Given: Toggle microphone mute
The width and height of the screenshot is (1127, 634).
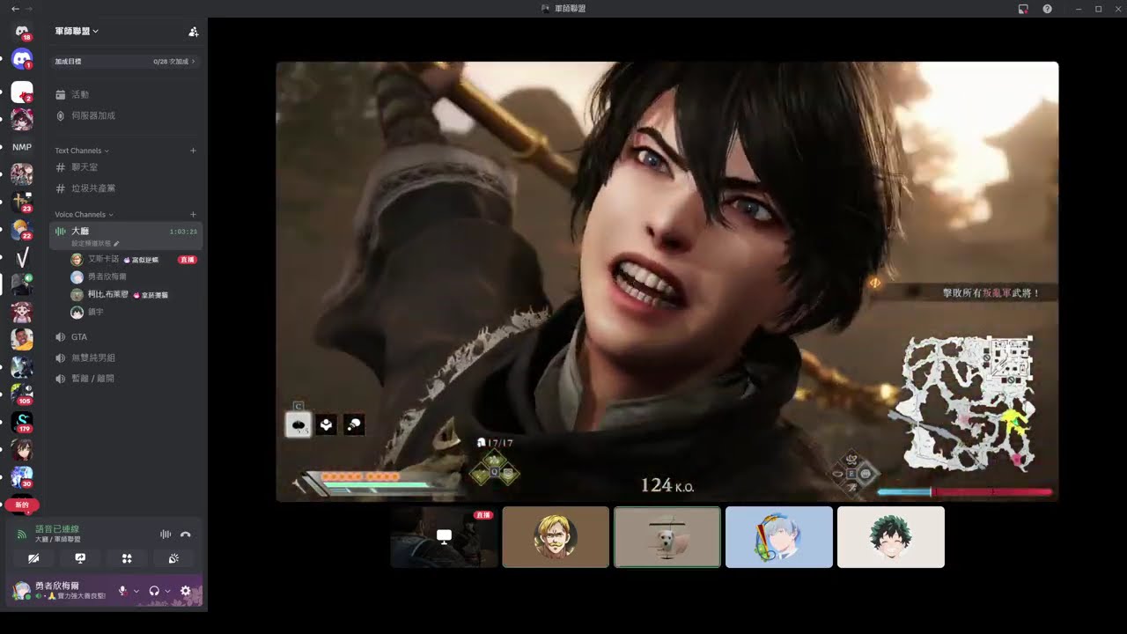Looking at the screenshot, I should 122,591.
